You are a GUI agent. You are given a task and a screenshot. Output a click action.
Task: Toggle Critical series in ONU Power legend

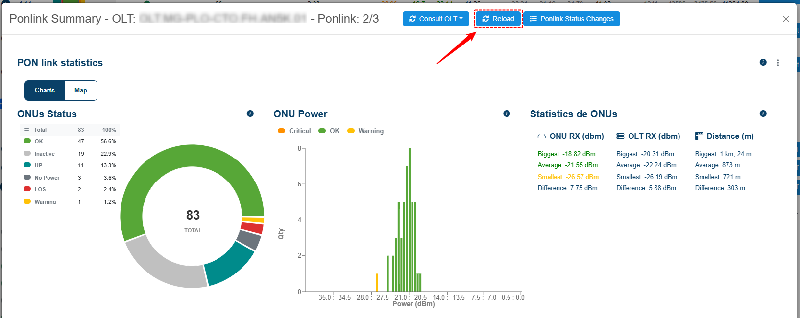click(x=294, y=131)
